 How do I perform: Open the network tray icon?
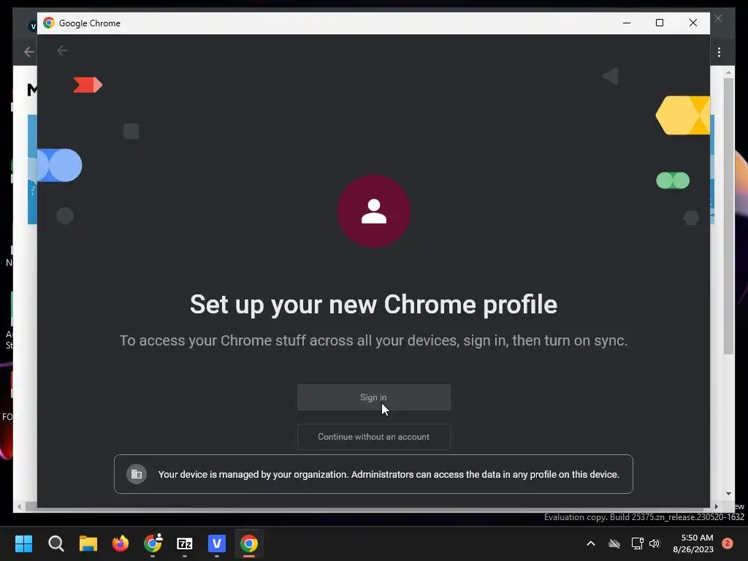point(637,543)
